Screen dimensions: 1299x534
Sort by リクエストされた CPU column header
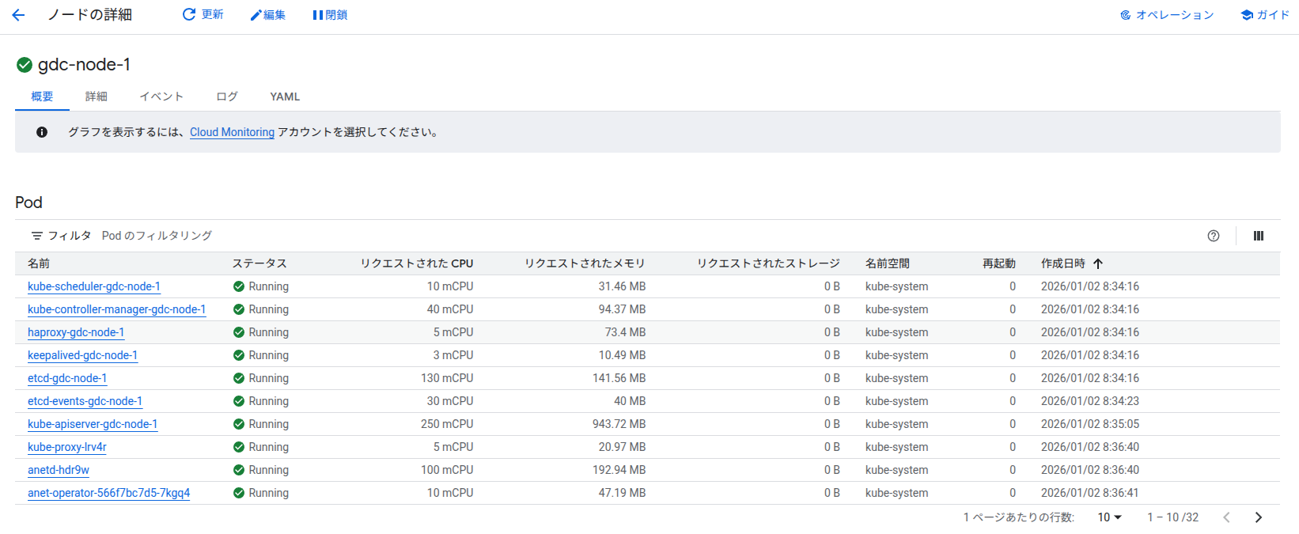416,263
